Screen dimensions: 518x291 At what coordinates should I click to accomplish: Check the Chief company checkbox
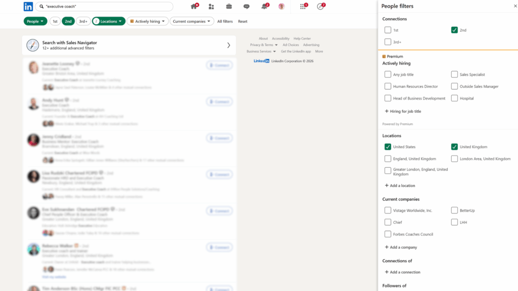[388, 222]
